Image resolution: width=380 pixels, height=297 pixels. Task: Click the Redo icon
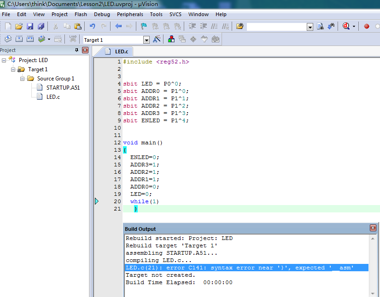click(x=104, y=26)
